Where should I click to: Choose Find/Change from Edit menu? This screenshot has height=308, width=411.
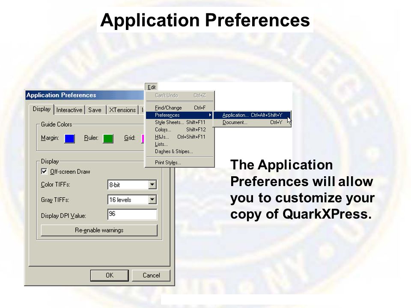pyautogui.click(x=180, y=108)
